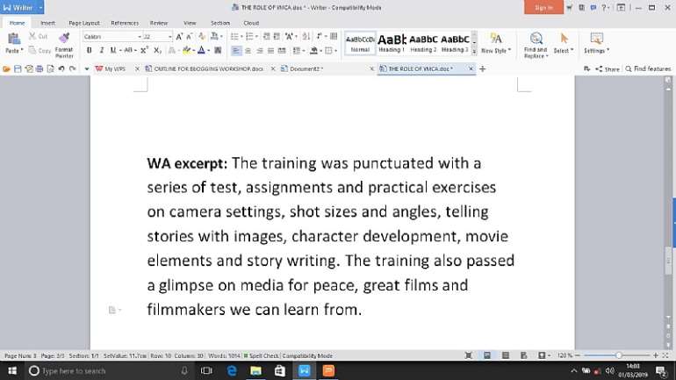Increase paragraph indent

[x=277, y=37]
